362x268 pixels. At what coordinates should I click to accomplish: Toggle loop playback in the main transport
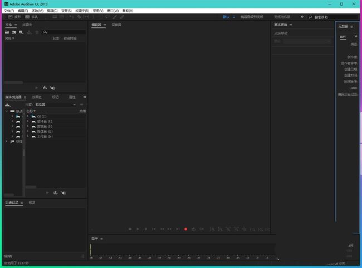click(193, 229)
